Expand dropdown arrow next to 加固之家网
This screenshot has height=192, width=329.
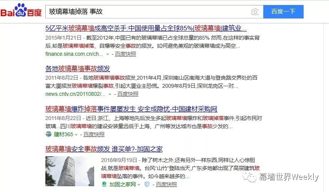tap(139, 185)
